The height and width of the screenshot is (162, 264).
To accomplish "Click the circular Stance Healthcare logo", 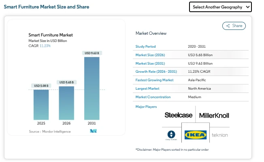I will coord(171,135).
